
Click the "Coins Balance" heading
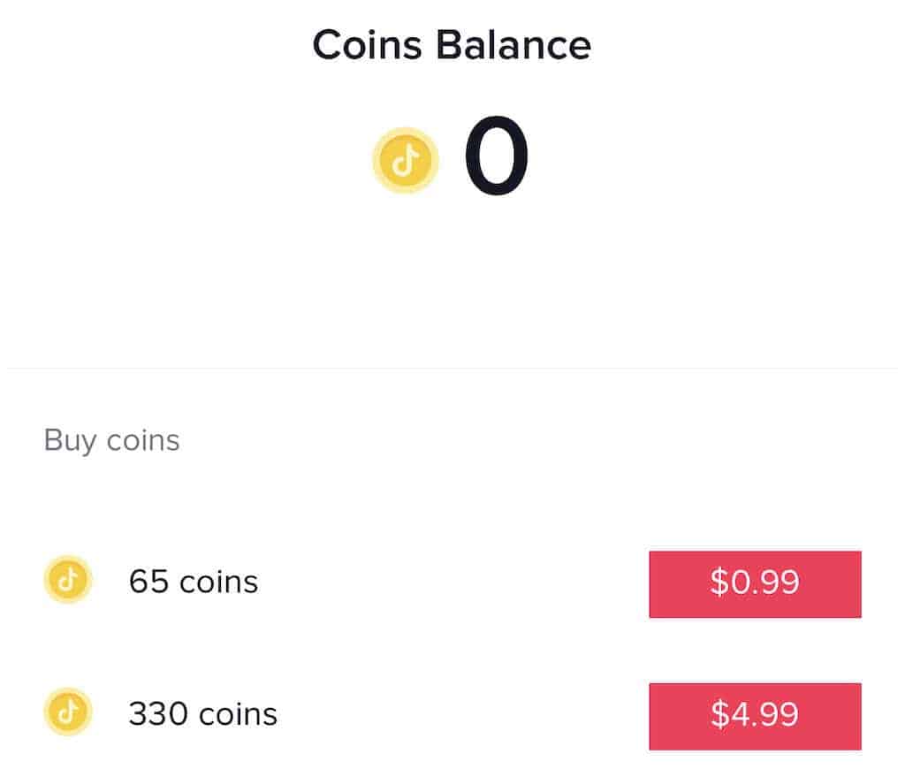[452, 46]
